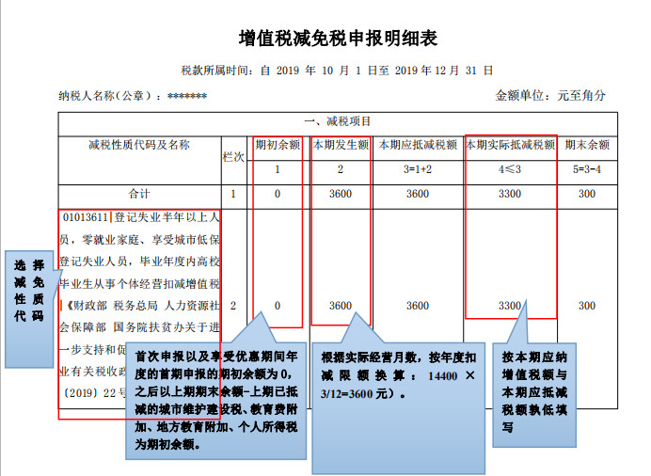Click the line 会保障部 国务院扶贫办关于进
Screen dimensions: 651x476
click(x=139, y=328)
